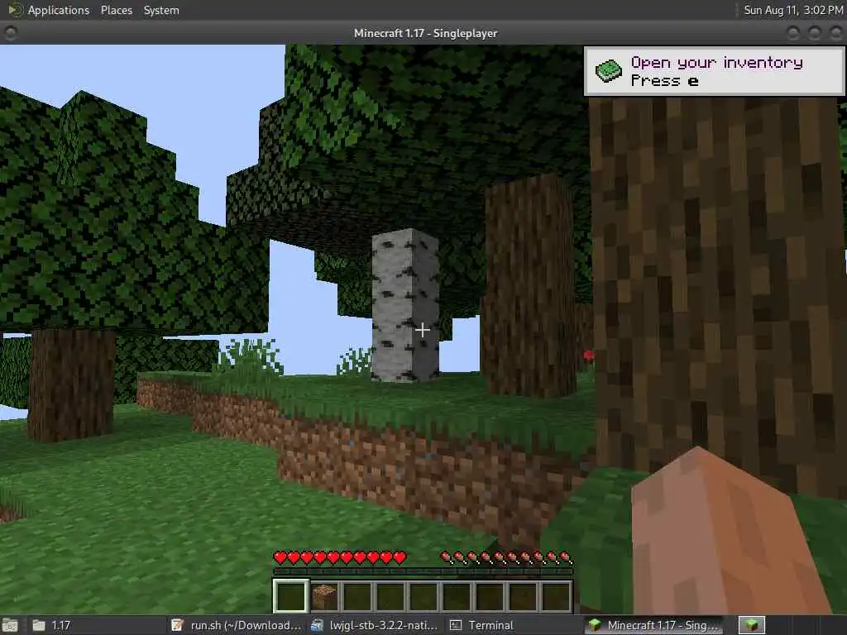Click the hunger drumsticks bar
847x635 pixels.
click(x=506, y=557)
